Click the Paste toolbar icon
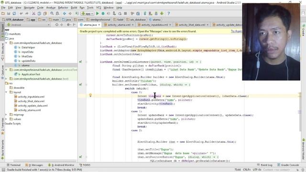The image size is (306, 172). (45, 13)
